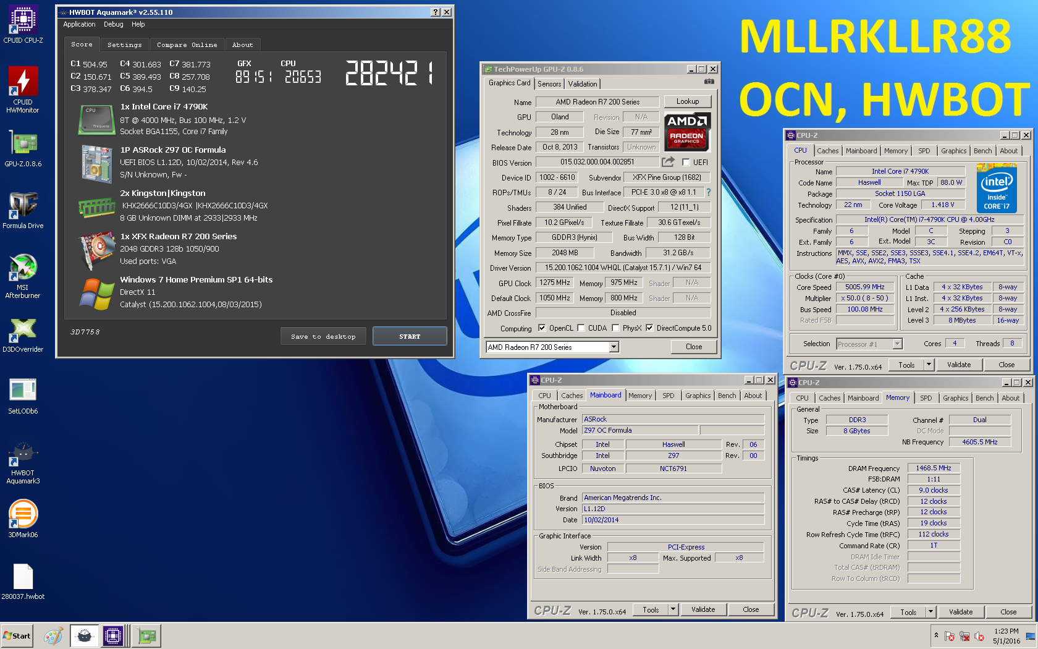Open Graphics tab in Memory CPU-Z window
The image size is (1038, 649).
point(955,398)
